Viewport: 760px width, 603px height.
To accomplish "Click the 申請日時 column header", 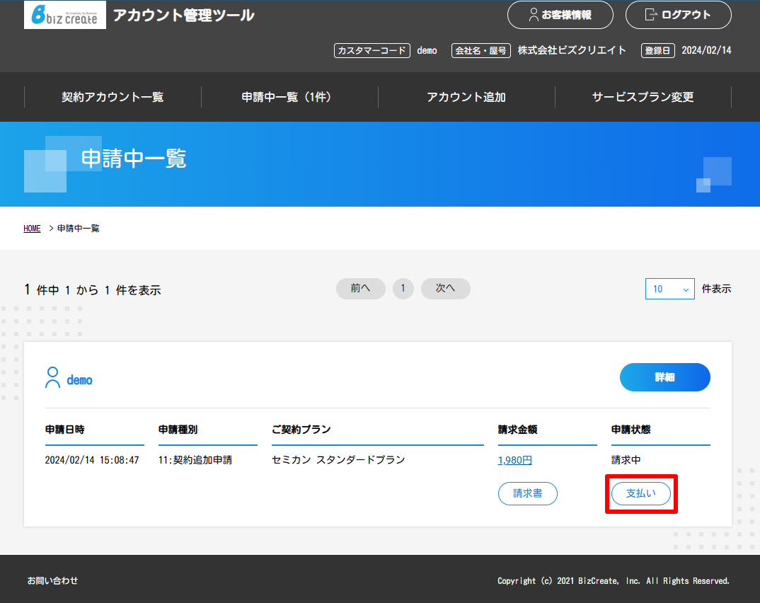I will click(65, 430).
